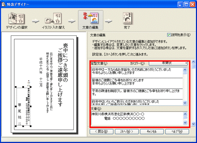This screenshot has height=143, width=197.
Task: Select phrase 旧年中は一方ならぬお世話を
Action: (137, 73)
